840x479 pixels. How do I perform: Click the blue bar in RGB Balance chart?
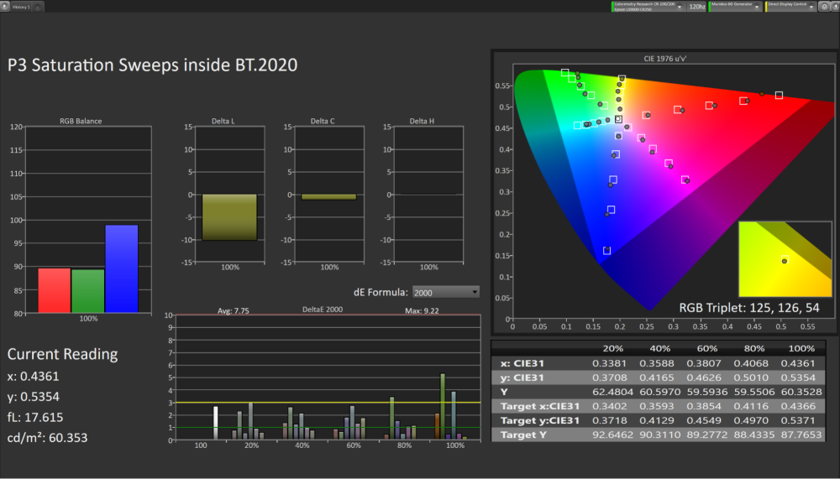coord(121,268)
